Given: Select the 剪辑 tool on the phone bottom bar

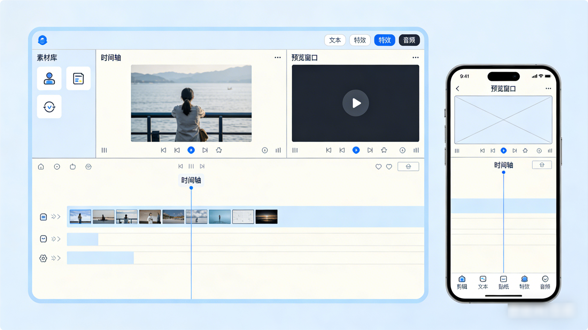Looking at the screenshot, I should click(x=462, y=283).
